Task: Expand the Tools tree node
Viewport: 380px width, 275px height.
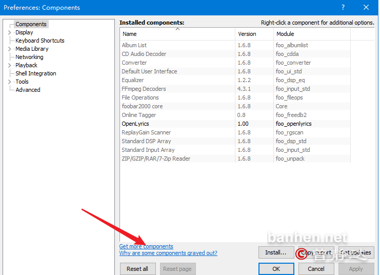Action: pyautogui.click(x=9, y=82)
